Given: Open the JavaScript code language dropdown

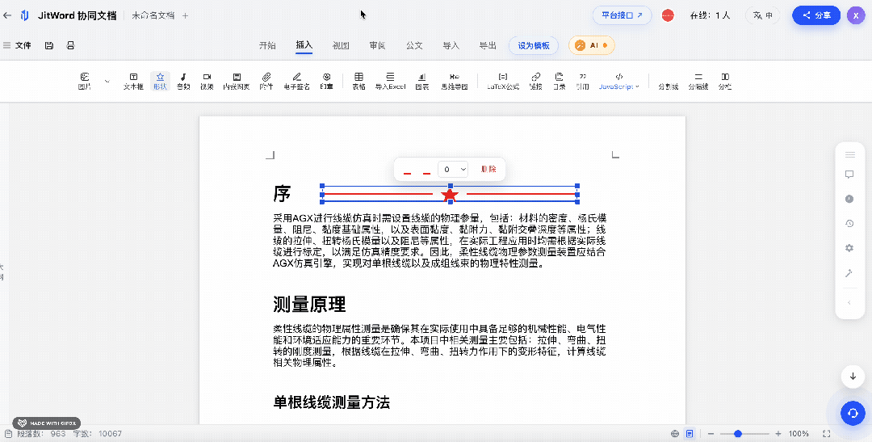Looking at the screenshot, I should tap(619, 81).
